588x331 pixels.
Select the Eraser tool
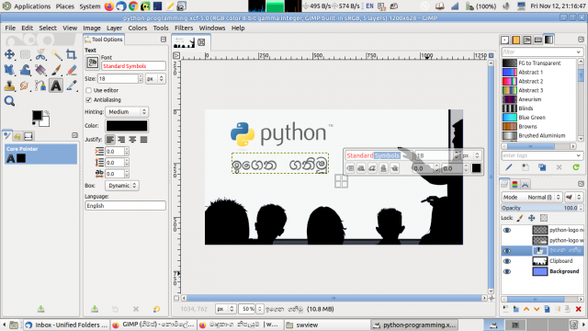point(72,70)
